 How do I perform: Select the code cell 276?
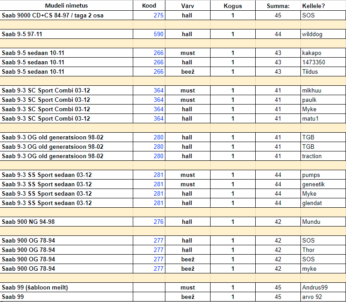tap(149, 222)
